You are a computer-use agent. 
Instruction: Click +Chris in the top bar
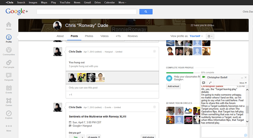10,3
